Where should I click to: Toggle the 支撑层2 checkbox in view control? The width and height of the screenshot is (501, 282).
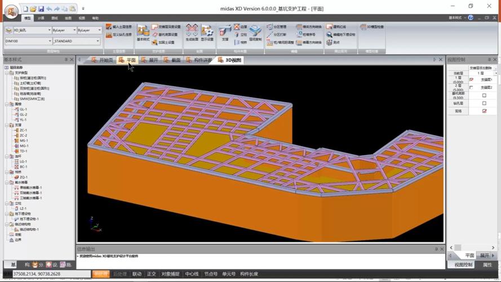(471, 87)
